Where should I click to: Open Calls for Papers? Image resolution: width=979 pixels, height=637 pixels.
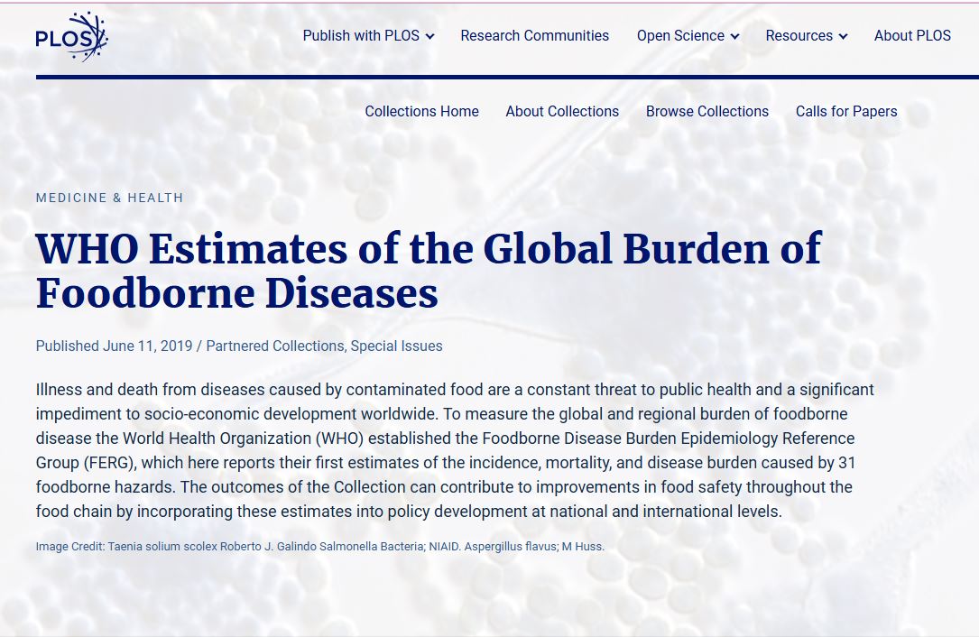pos(846,111)
